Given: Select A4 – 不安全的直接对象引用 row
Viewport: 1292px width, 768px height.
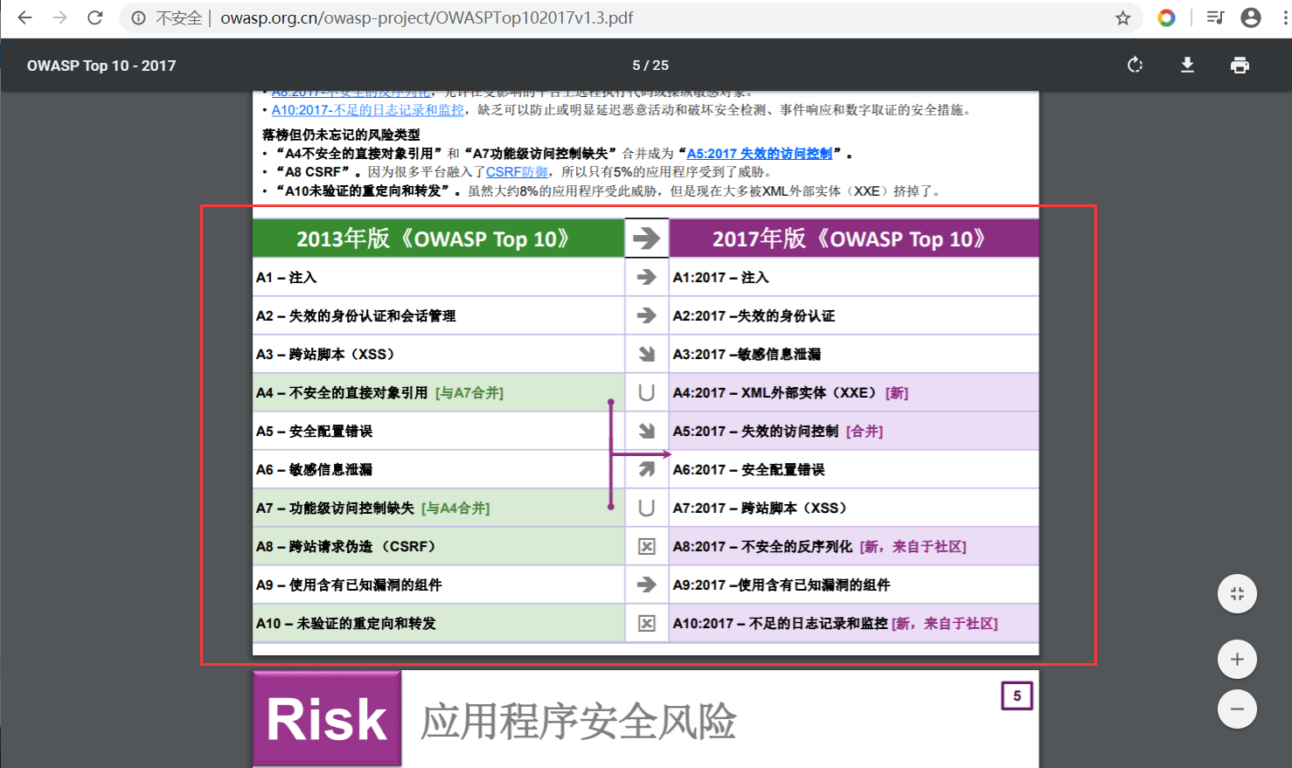Looking at the screenshot, I should point(439,392).
